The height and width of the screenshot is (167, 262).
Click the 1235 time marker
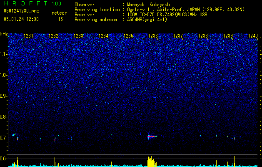coord(128,36)
